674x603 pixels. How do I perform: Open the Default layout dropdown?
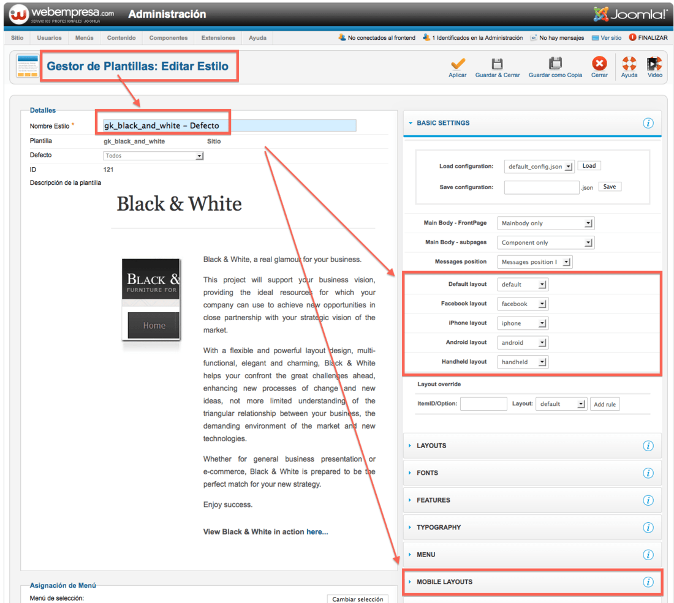click(522, 285)
